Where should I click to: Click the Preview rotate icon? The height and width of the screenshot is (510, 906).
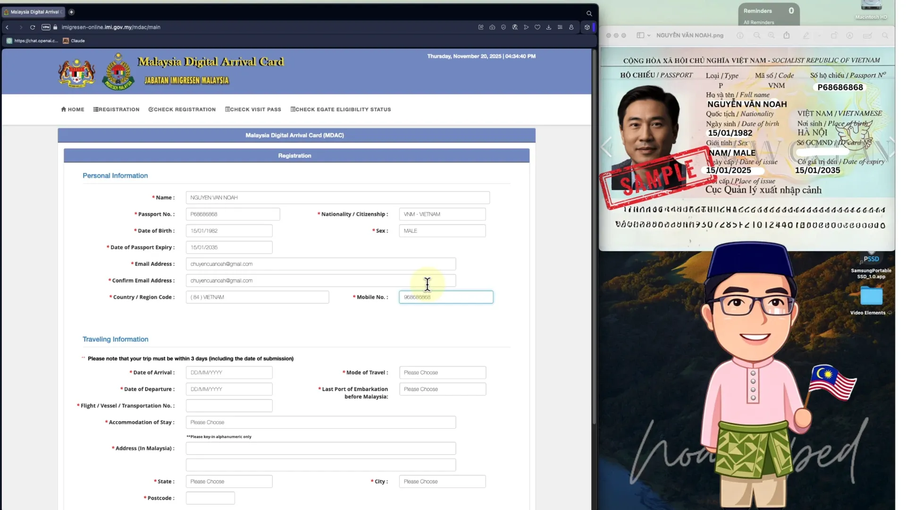[834, 35]
